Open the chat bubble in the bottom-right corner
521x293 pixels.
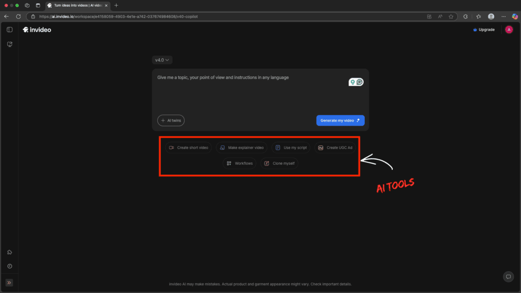pos(508,276)
